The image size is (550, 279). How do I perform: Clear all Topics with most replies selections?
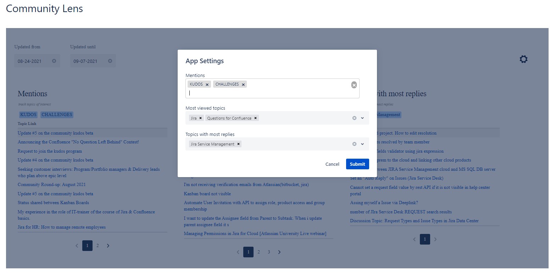(x=354, y=144)
